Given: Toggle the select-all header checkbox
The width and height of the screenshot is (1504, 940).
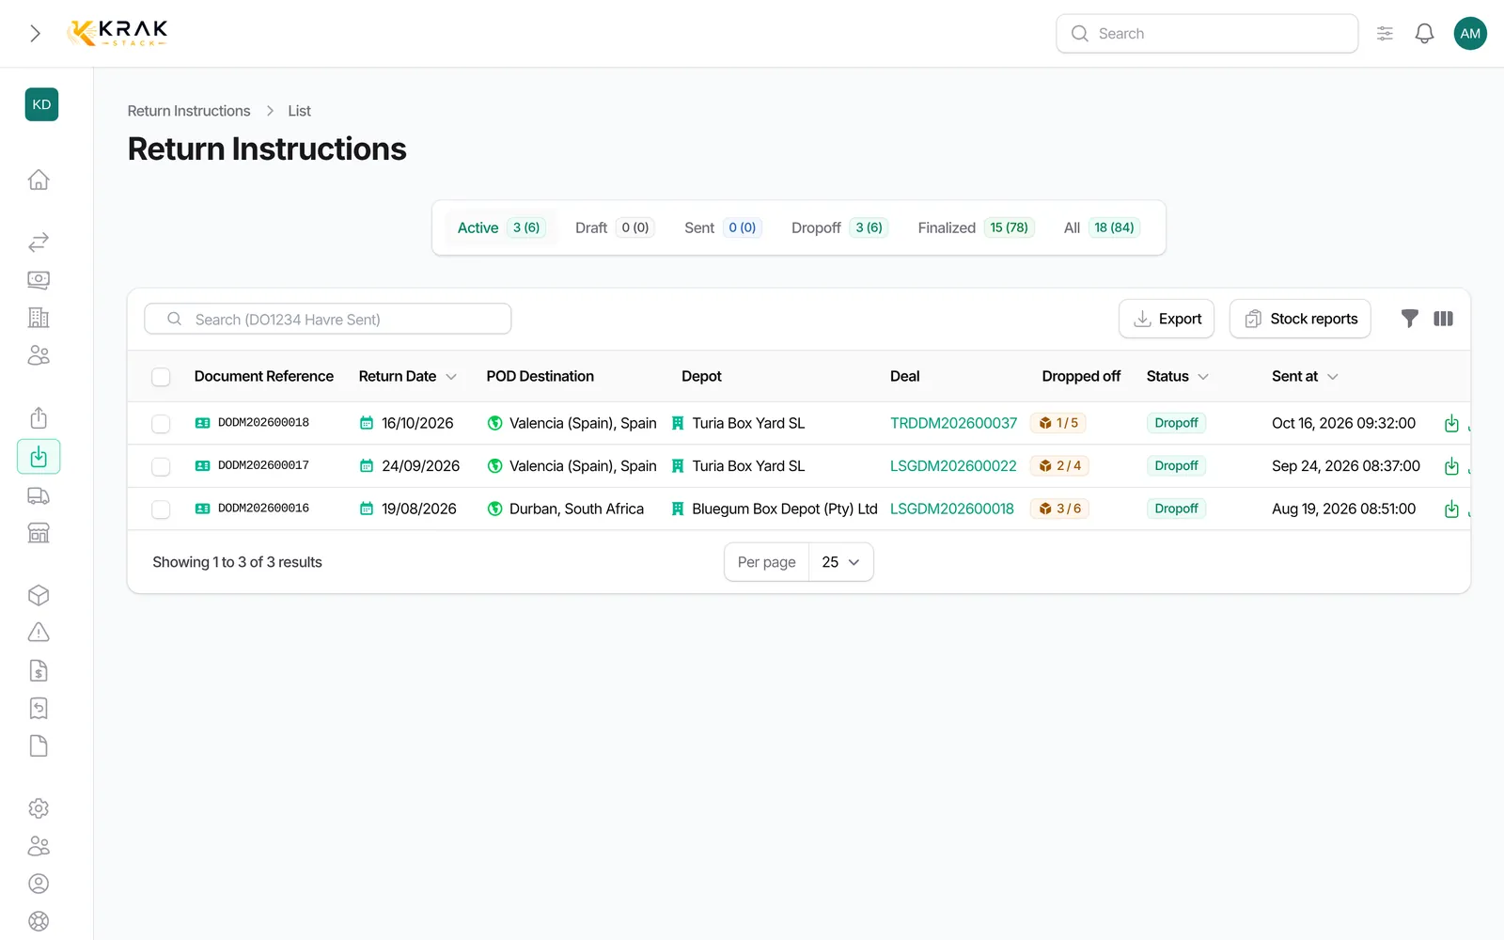Looking at the screenshot, I should pos(161,377).
